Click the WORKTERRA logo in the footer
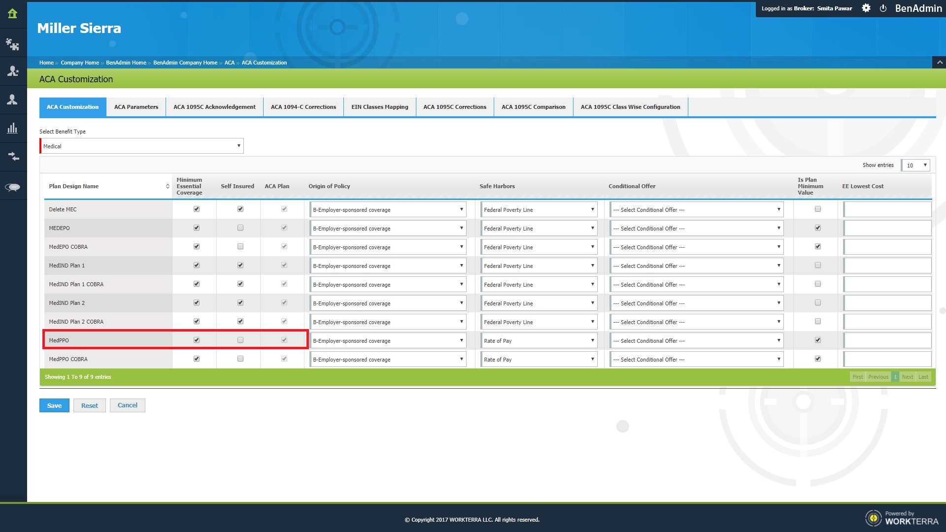This screenshot has height=532, width=946. pos(902,518)
